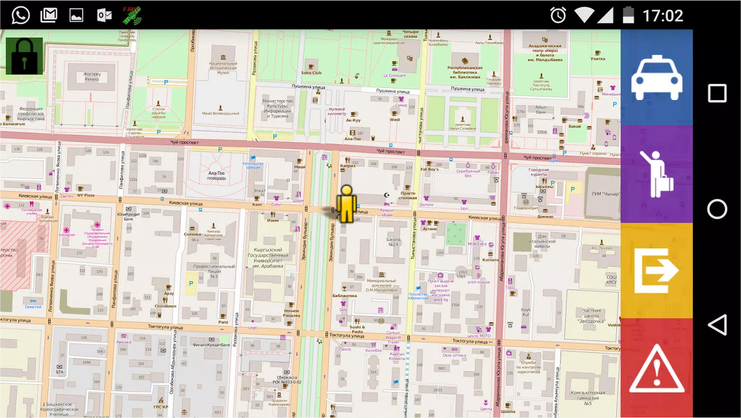Screen dimensions: 741x418
Task: Tap the Ала-Тоо площадь label on map
Action: pyautogui.click(x=216, y=175)
